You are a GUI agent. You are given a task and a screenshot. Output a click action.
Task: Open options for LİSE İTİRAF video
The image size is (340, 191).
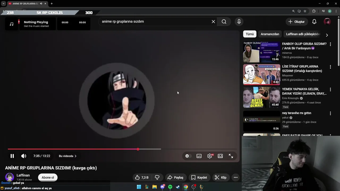(330, 67)
